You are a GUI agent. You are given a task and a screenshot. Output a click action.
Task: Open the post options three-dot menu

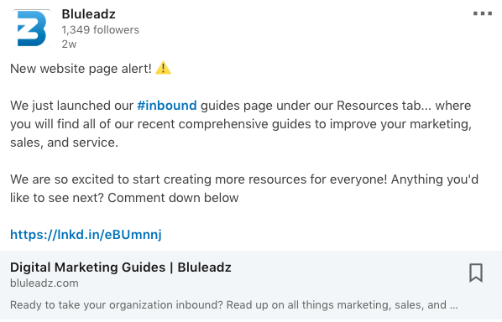coord(482,13)
